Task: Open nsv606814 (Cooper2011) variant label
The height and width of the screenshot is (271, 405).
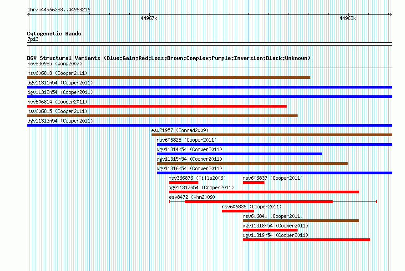Action: click(57, 102)
